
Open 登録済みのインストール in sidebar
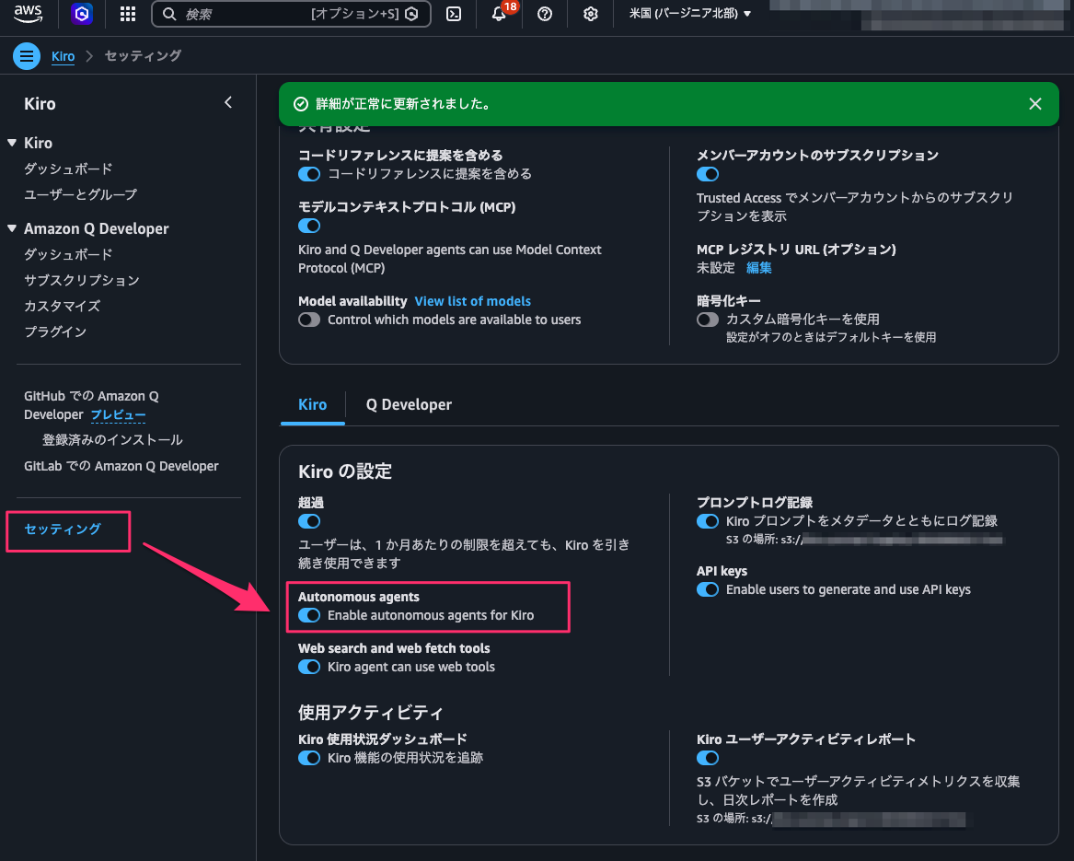pyautogui.click(x=112, y=439)
